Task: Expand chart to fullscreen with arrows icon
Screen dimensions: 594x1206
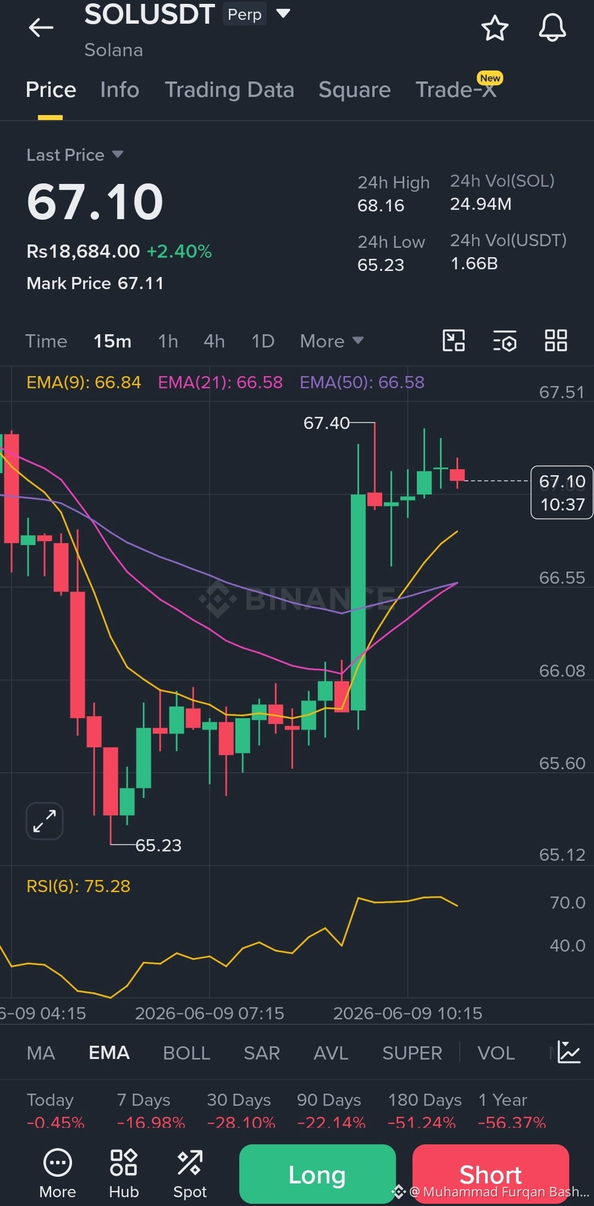Action: tap(45, 821)
